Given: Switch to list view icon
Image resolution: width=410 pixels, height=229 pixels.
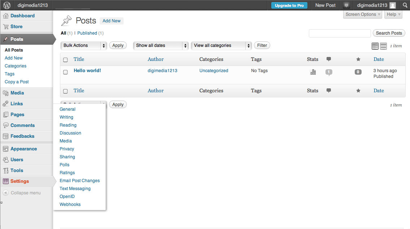Looking at the screenshot, I should 375,46.
